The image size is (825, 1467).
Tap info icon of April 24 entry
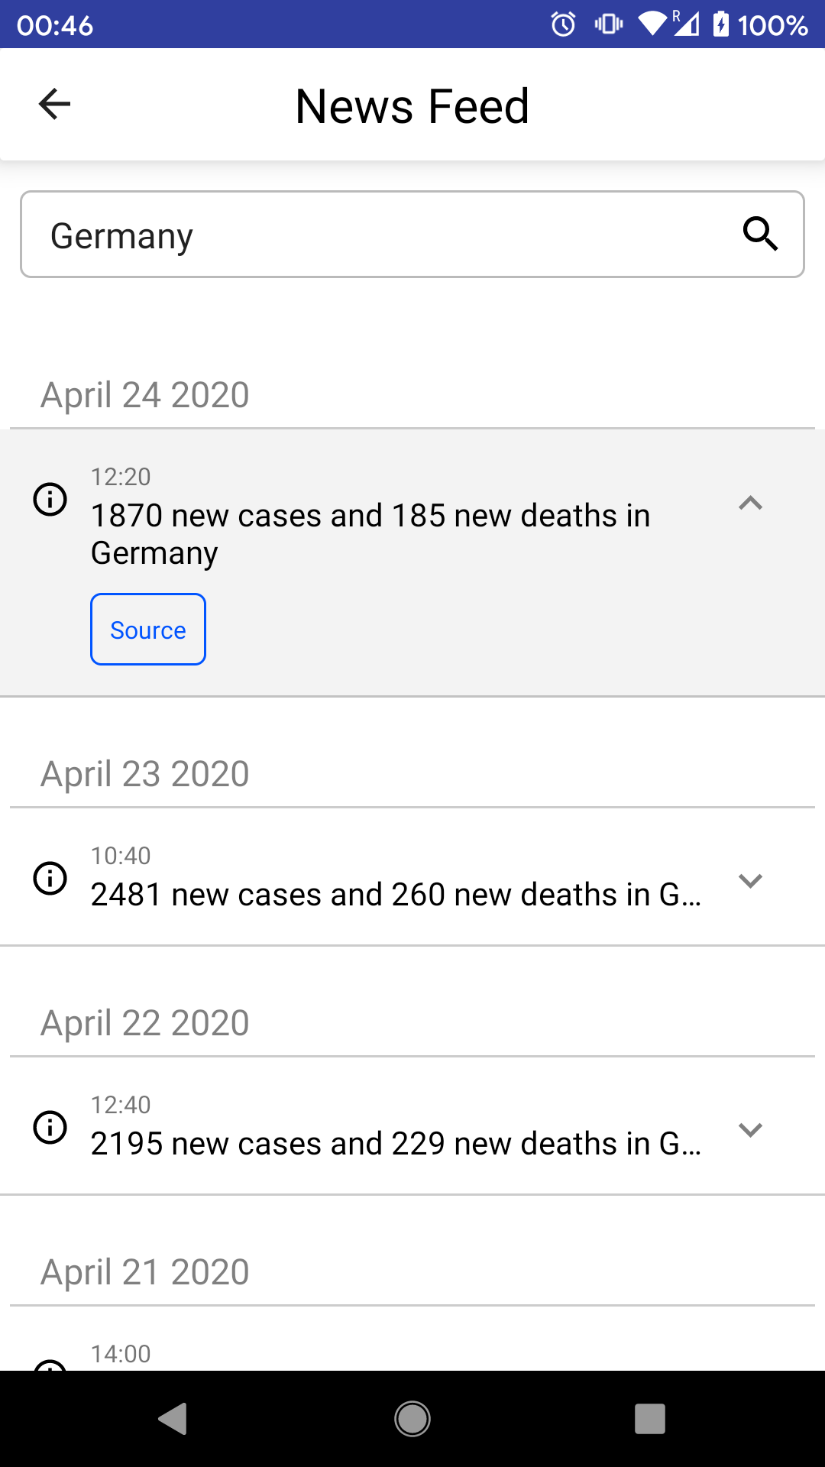(x=50, y=500)
